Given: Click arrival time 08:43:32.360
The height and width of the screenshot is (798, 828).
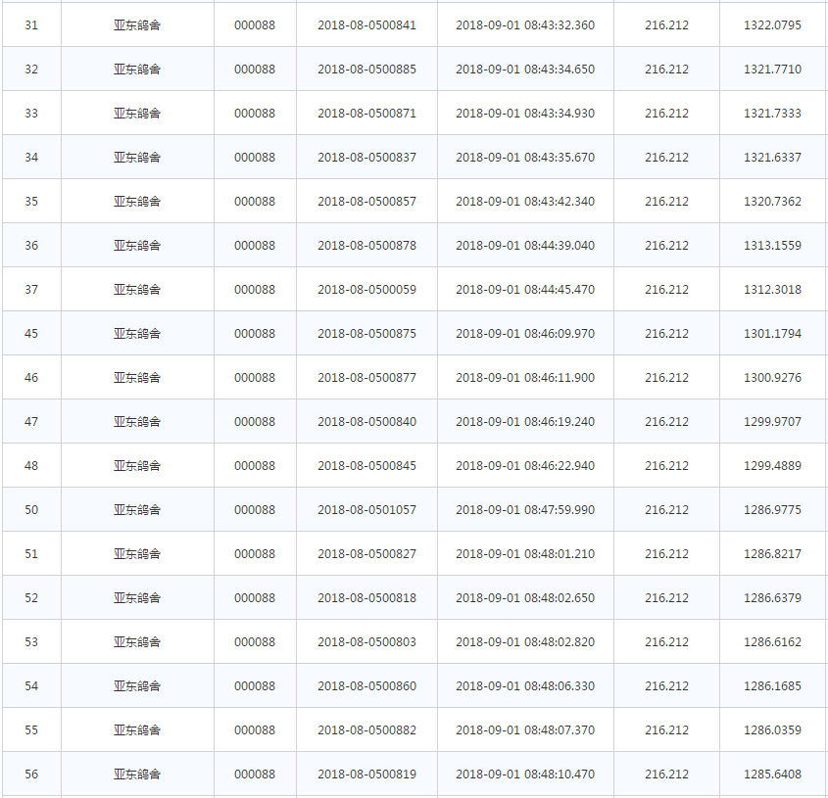Looking at the screenshot, I should pyautogui.click(x=560, y=24).
